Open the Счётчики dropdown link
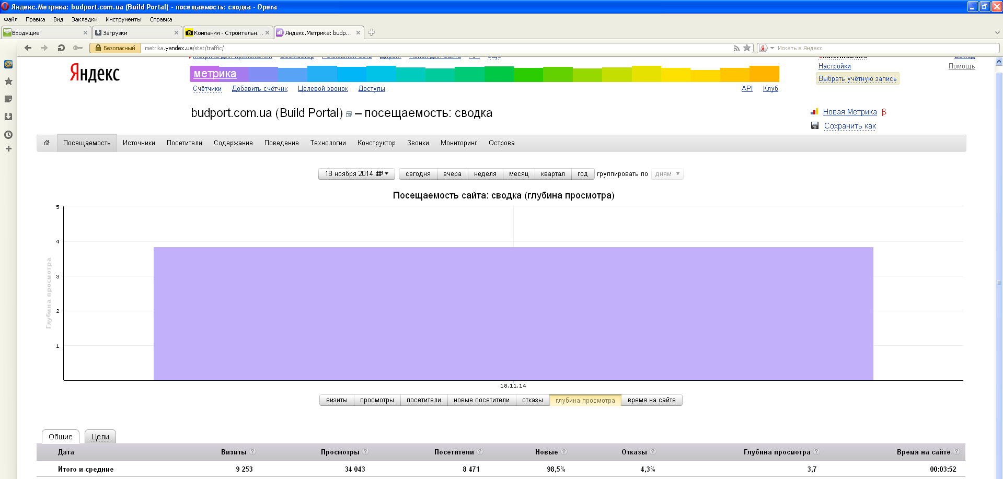 [207, 89]
